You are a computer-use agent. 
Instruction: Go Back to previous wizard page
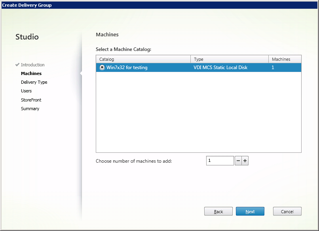click(218, 212)
